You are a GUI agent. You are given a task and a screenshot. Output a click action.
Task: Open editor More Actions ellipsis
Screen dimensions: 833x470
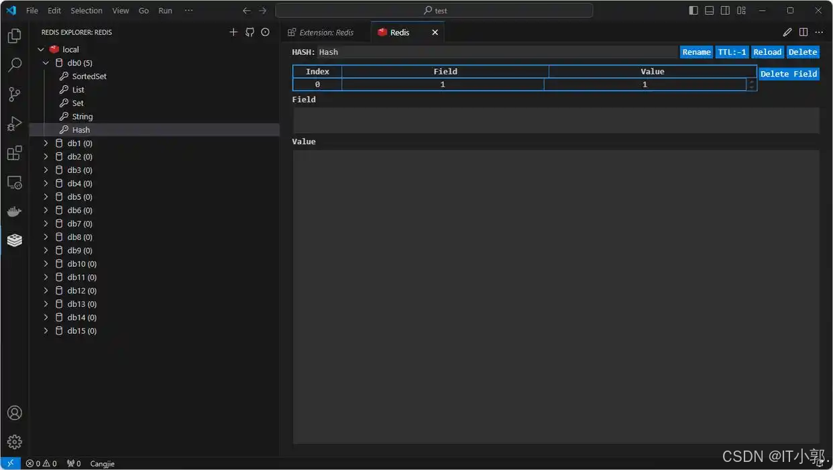819,32
